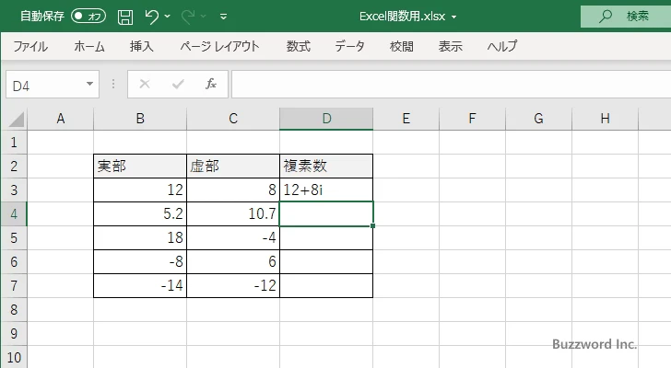The width and height of the screenshot is (671, 368).
Task: Select row 3 header
Action: click(14, 190)
